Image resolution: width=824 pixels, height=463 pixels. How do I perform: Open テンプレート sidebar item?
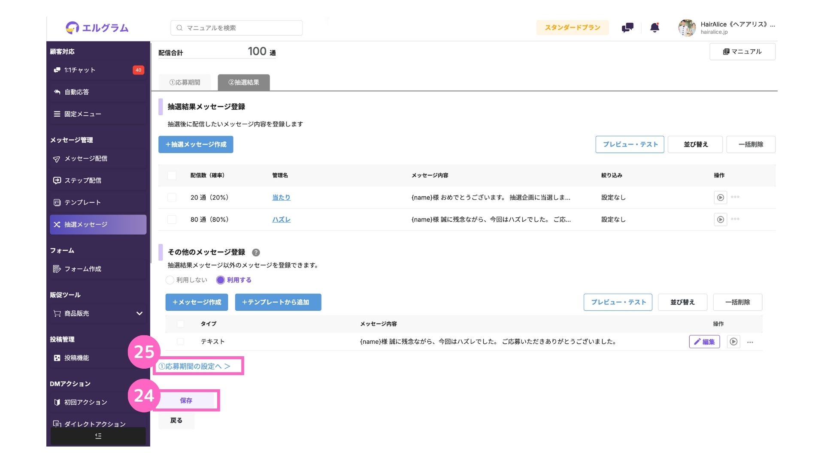click(x=98, y=202)
